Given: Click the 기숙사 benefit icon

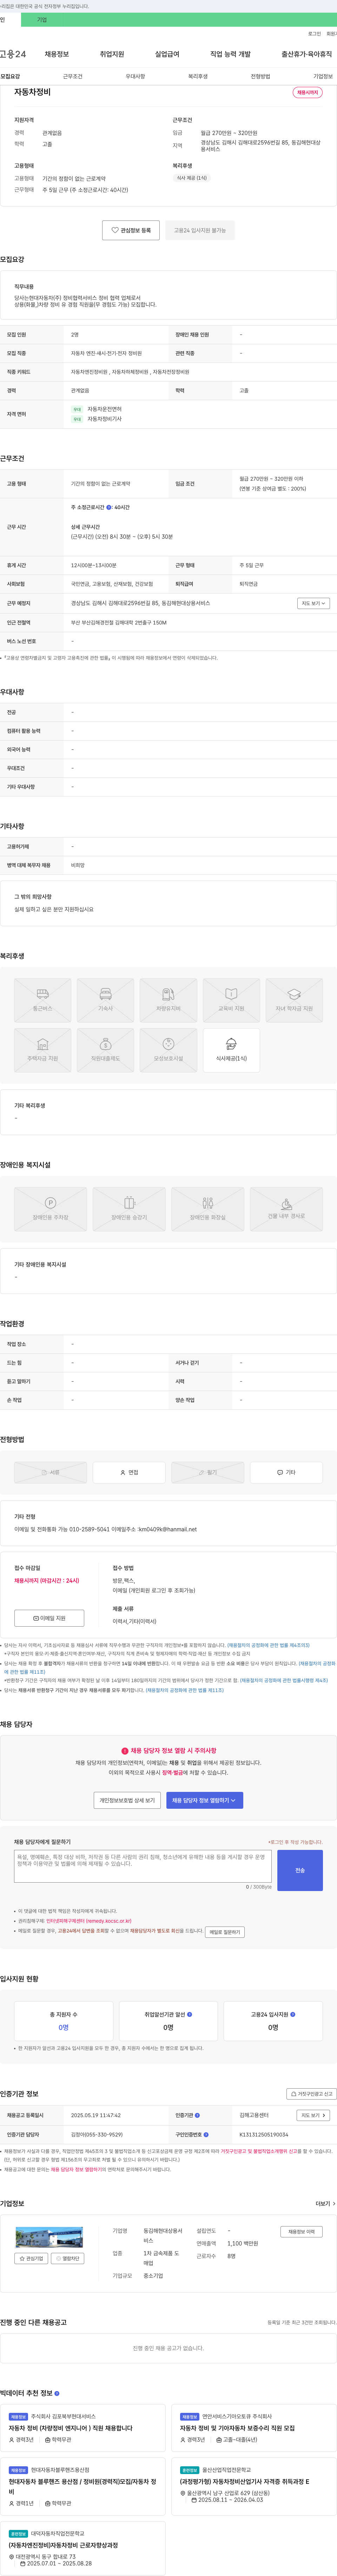Looking at the screenshot, I should [x=106, y=1000].
